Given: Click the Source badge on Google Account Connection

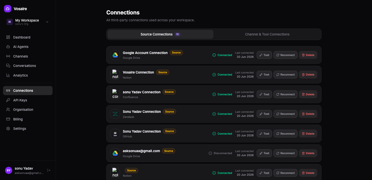Looking at the screenshot, I should click(x=176, y=53).
